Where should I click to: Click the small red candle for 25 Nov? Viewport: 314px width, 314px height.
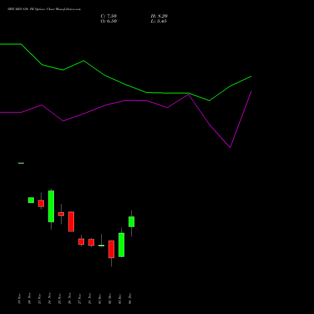[x=61, y=214]
